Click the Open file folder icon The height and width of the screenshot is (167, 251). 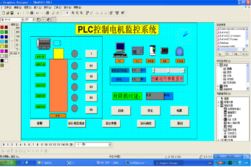(x=8, y=13)
